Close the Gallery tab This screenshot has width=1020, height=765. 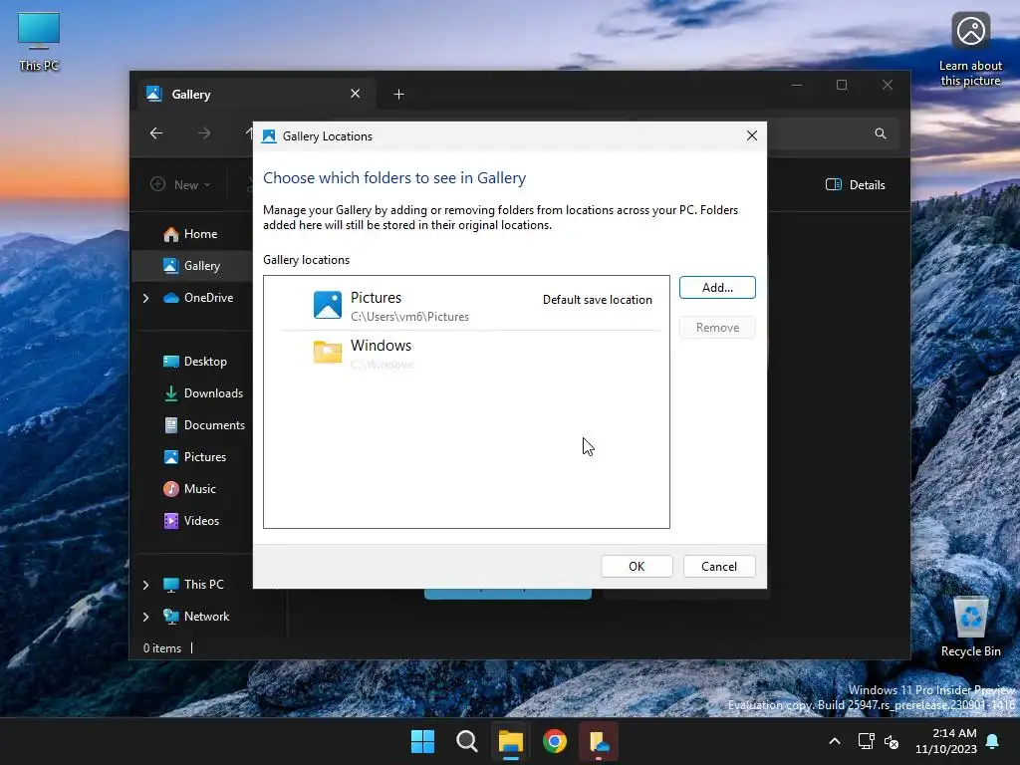click(x=356, y=94)
